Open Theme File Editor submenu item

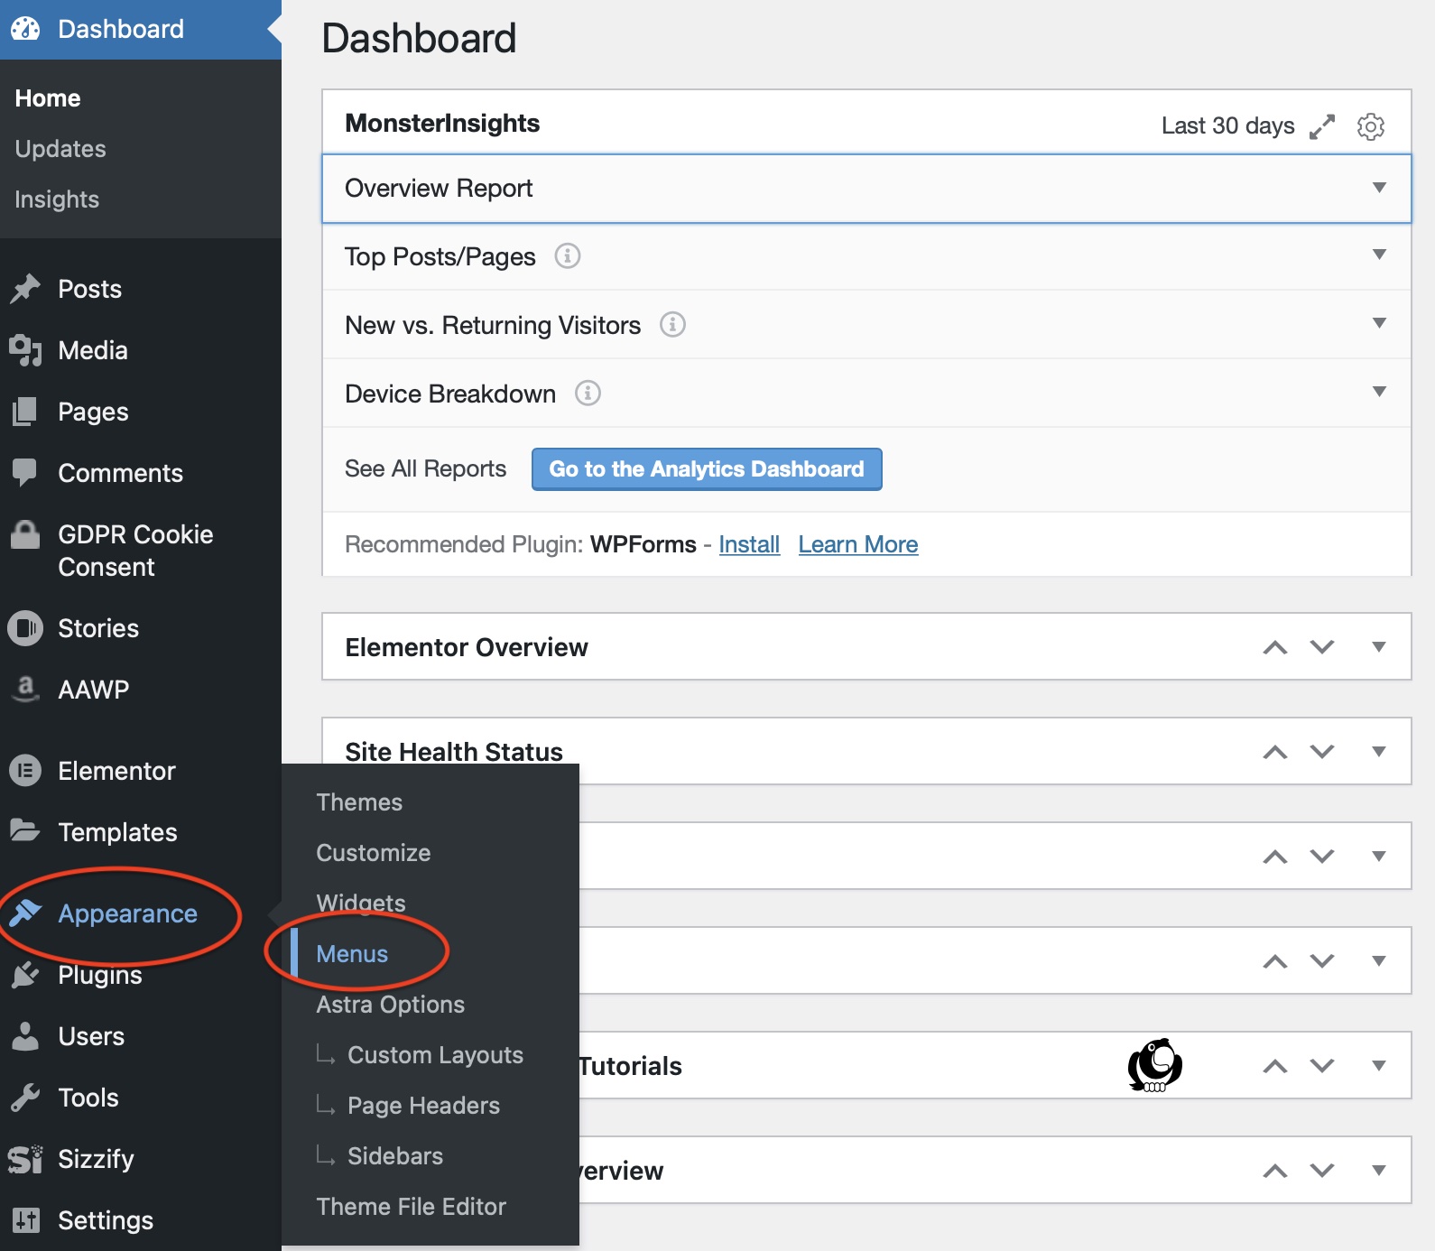(411, 1207)
